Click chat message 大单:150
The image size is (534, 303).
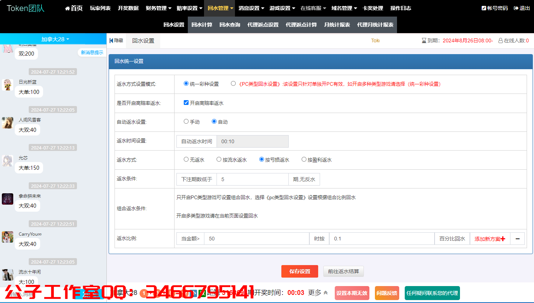coord(29,168)
